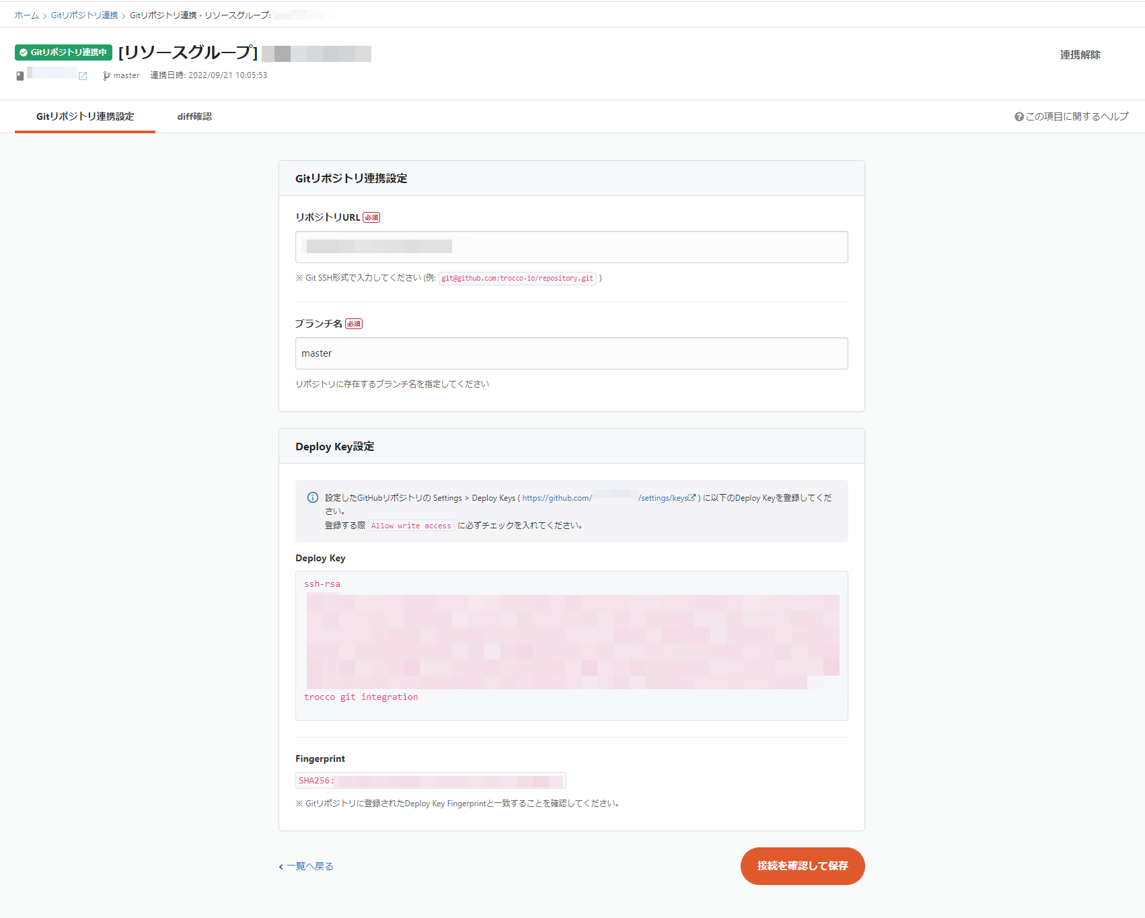1145x918 pixels.
Task: Click the 接続を確認して保存 button
Action: click(x=803, y=866)
